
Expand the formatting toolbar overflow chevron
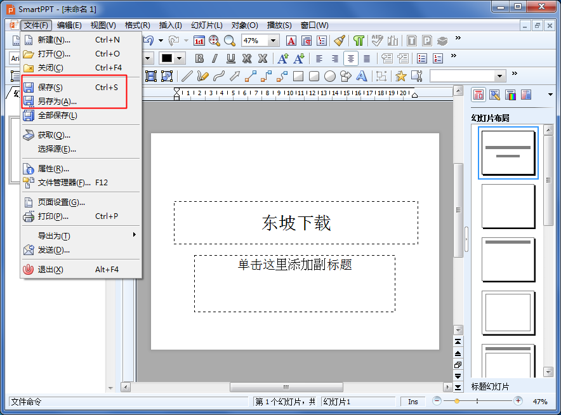(454, 55)
